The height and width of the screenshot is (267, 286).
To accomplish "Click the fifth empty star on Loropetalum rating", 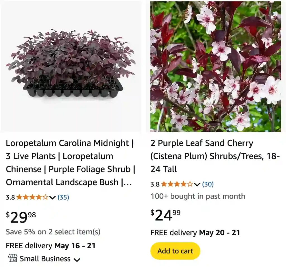I will click(x=45, y=197).
